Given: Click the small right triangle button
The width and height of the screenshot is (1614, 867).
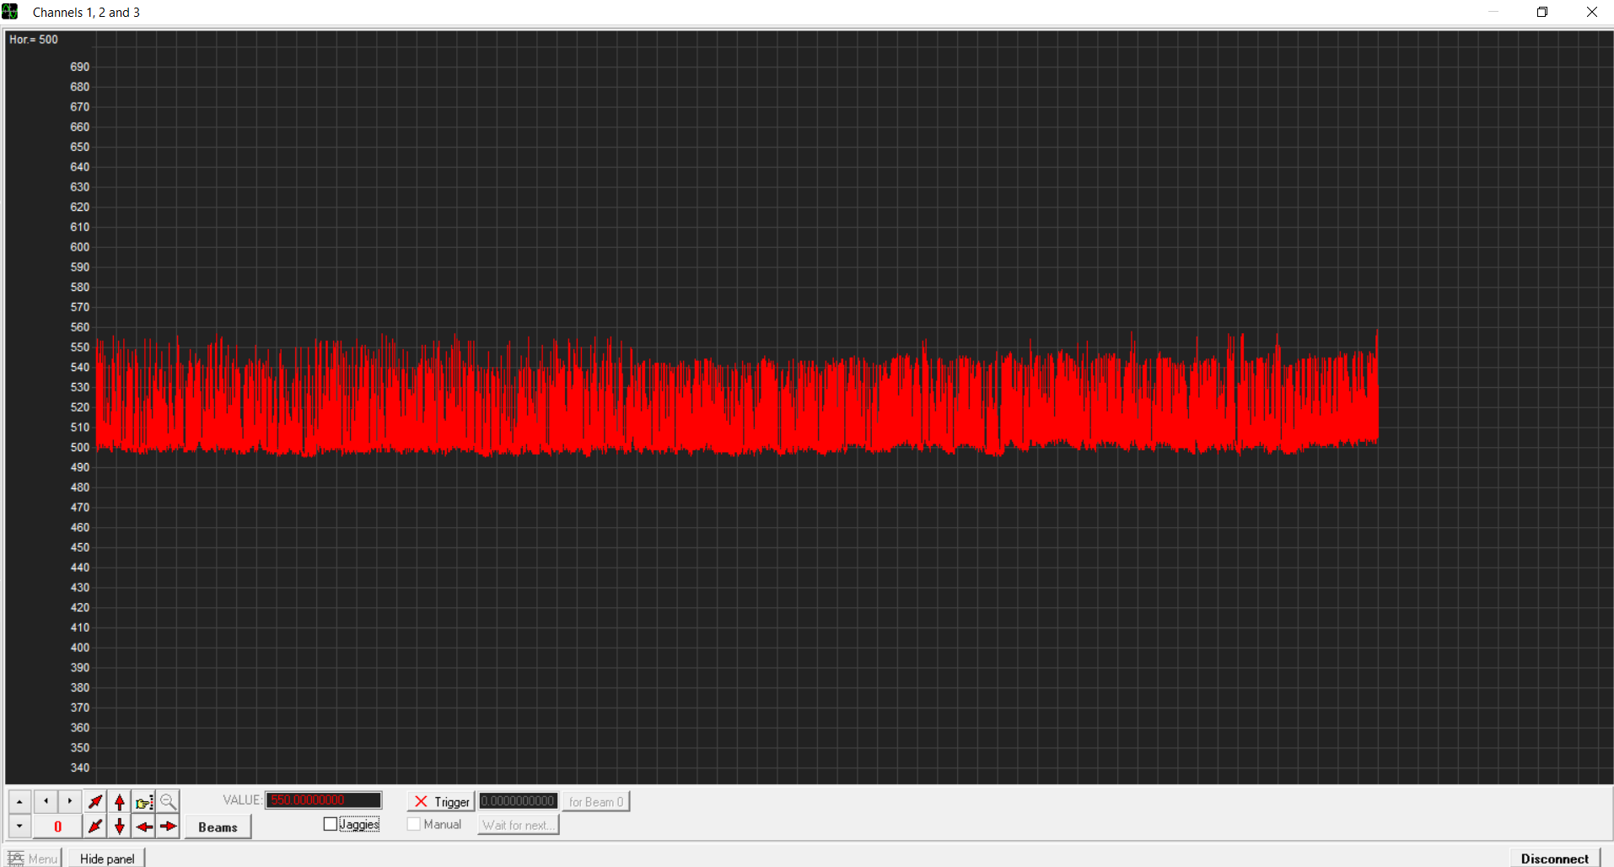Looking at the screenshot, I should tap(70, 801).
